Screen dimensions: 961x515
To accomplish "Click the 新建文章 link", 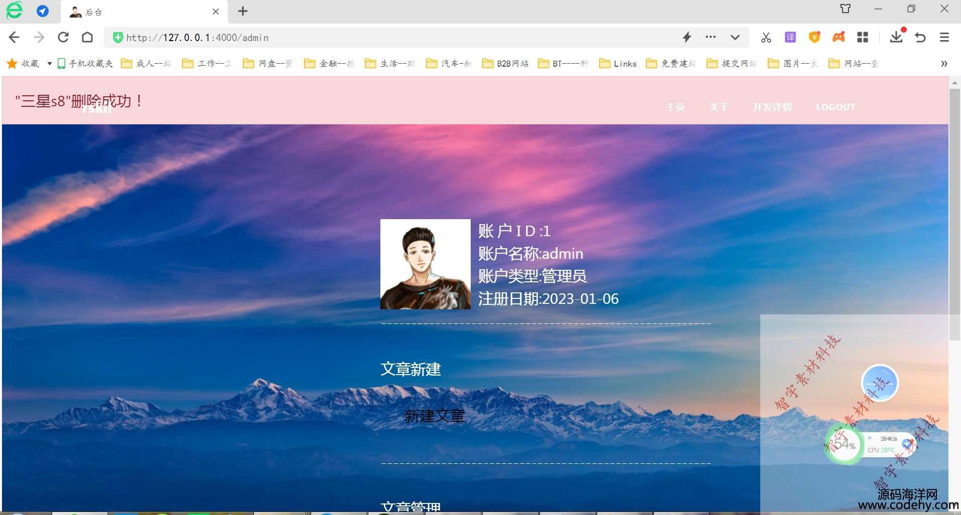I will [x=435, y=416].
